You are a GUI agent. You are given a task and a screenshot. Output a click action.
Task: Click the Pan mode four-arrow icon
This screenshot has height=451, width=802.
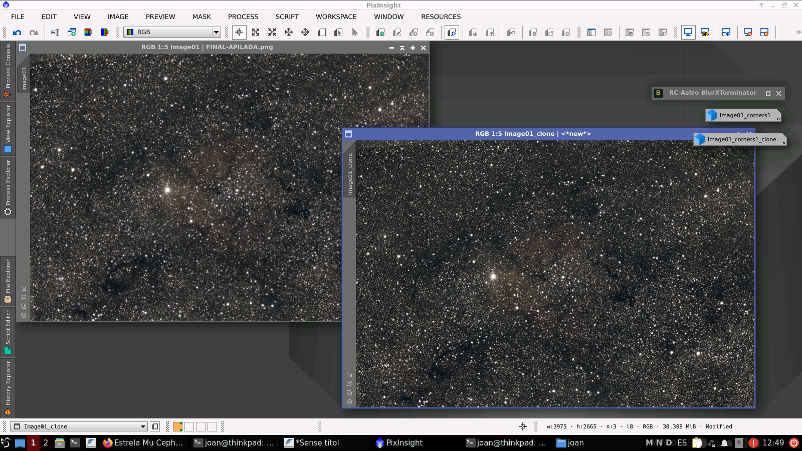(289, 33)
